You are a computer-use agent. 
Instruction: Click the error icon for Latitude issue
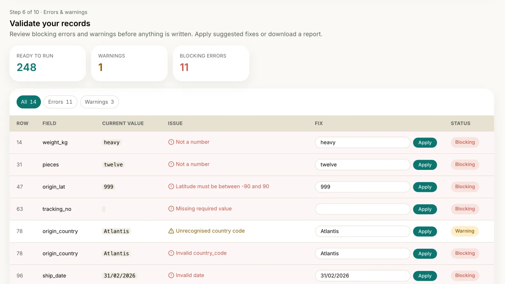point(171,187)
